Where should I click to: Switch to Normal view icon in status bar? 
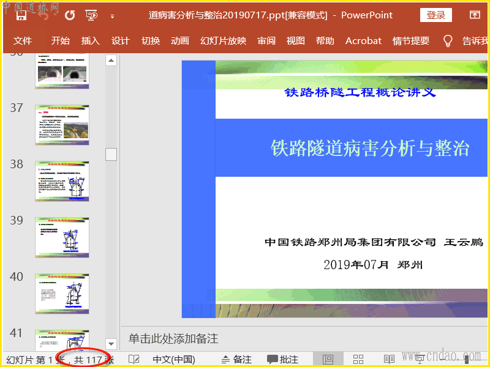328,360
